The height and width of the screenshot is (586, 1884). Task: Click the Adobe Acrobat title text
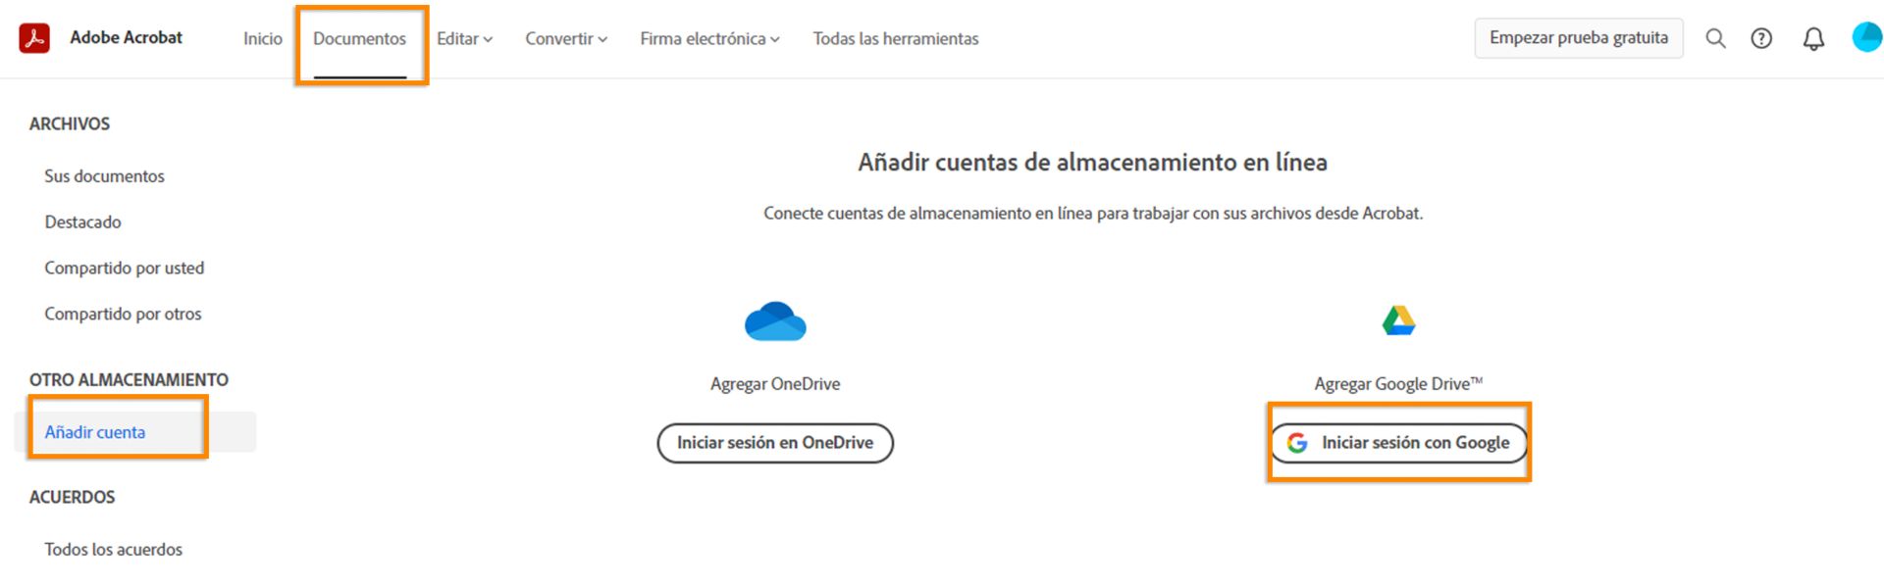tap(126, 37)
